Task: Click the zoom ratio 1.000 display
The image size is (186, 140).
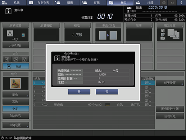Action: [x=77, y=35]
